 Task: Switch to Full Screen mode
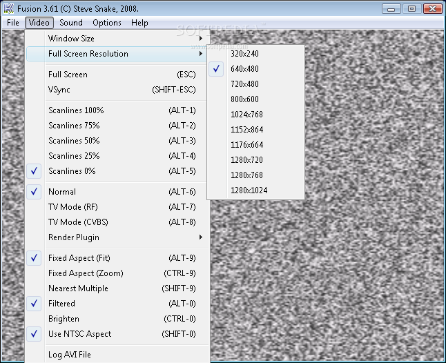tap(118, 75)
